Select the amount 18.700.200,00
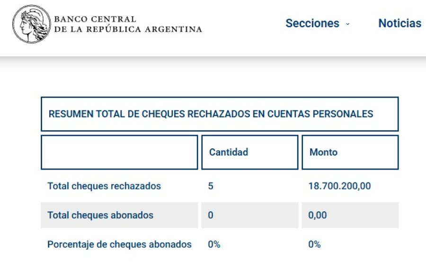426x280 pixels. [340, 186]
